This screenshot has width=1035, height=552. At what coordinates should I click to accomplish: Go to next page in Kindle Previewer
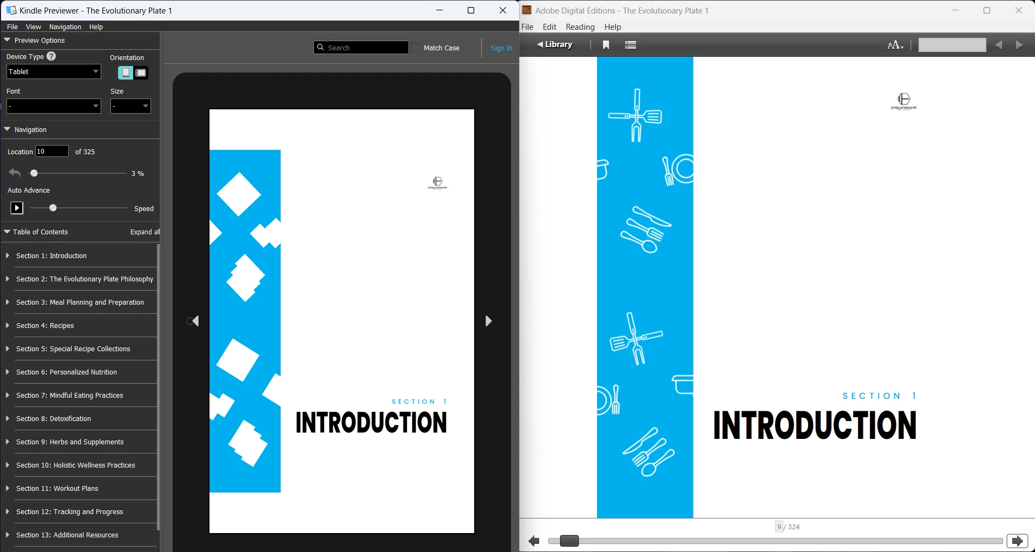(x=488, y=321)
